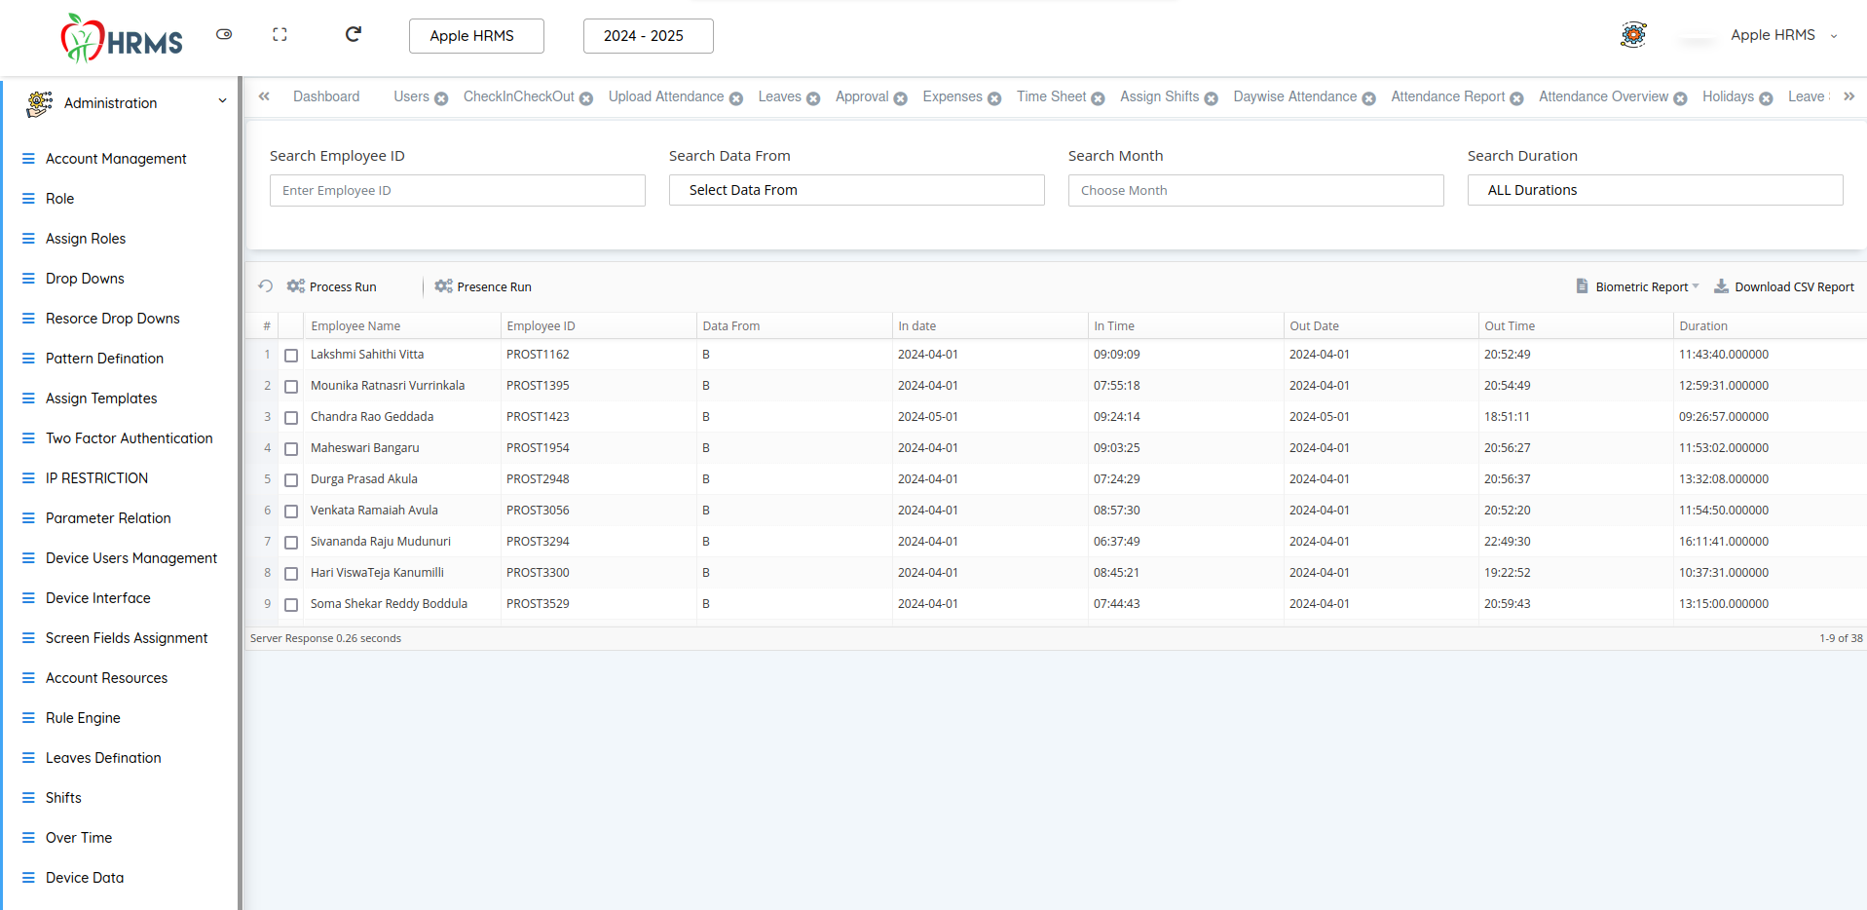The image size is (1867, 910).
Task: Click Download CSV Report
Action: [x=1784, y=286]
